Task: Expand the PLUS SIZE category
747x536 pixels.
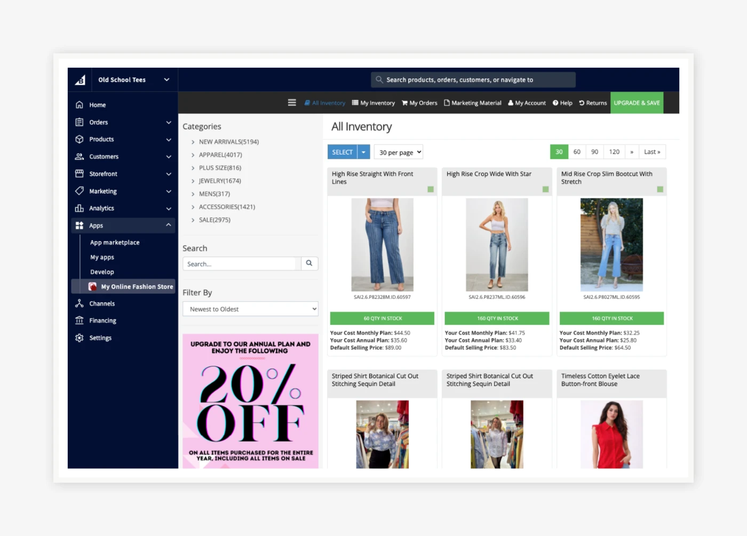Action: coord(193,168)
